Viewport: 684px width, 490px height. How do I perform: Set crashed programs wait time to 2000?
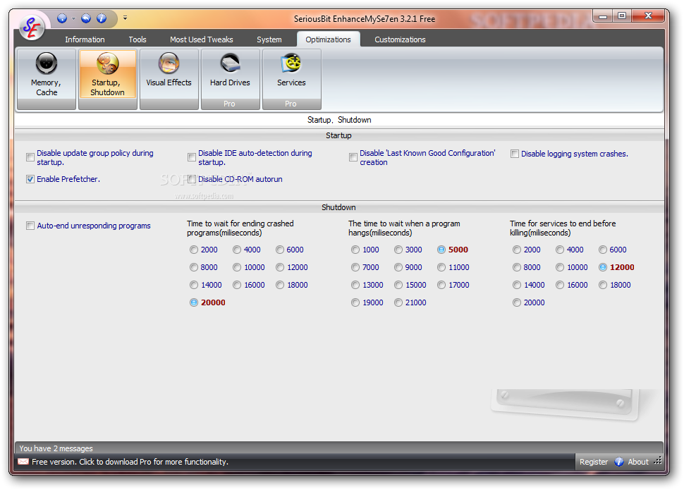(194, 250)
